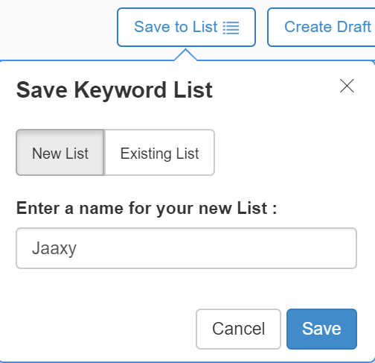
Task: Toggle the Save to List popover
Action: click(x=186, y=27)
